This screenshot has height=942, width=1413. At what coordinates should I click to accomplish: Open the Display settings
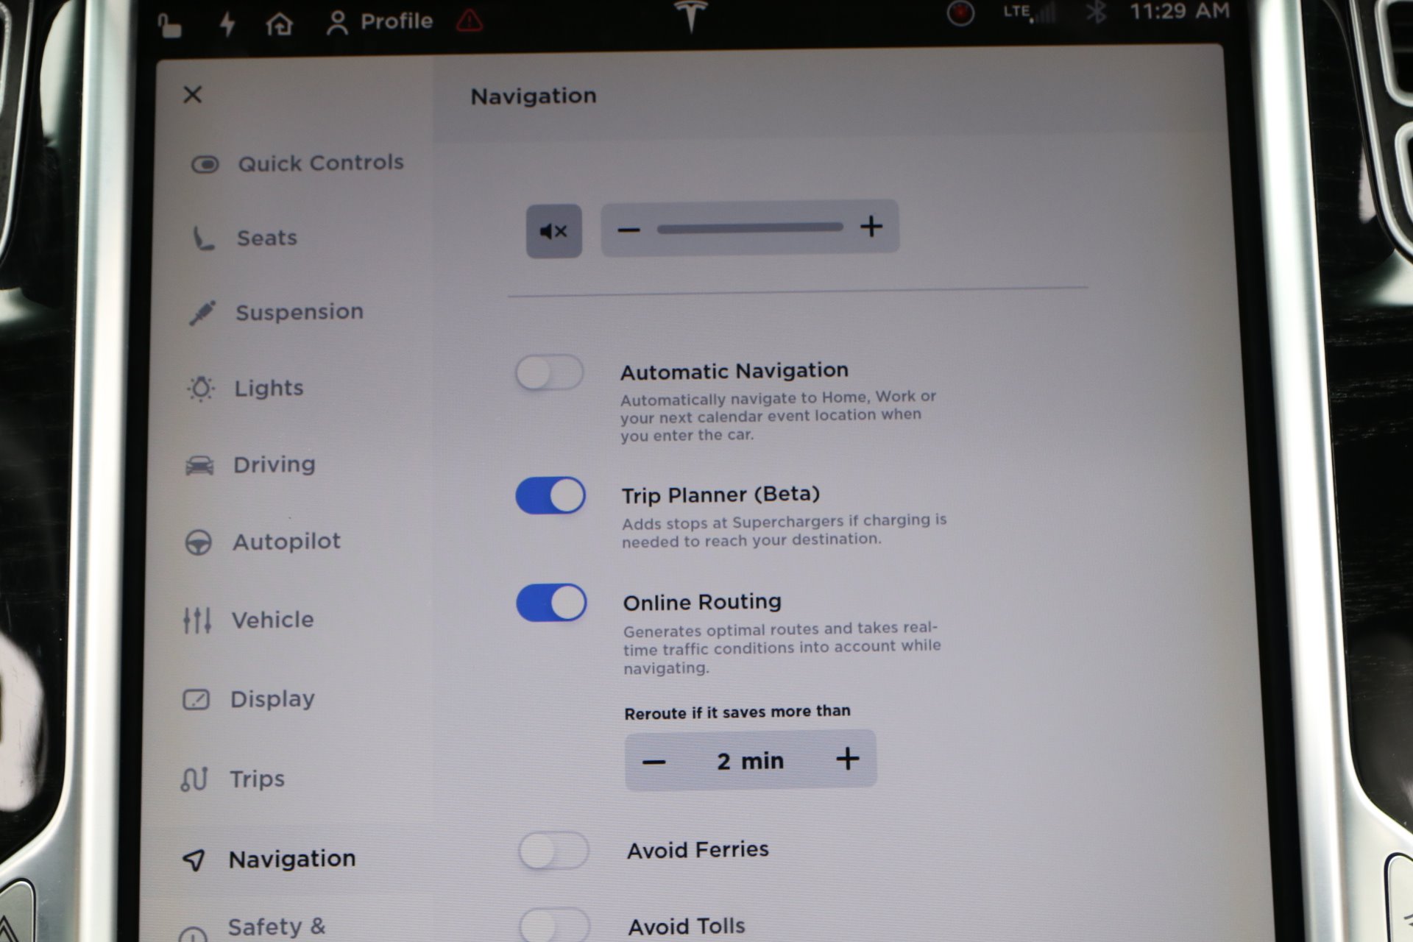coord(248,698)
